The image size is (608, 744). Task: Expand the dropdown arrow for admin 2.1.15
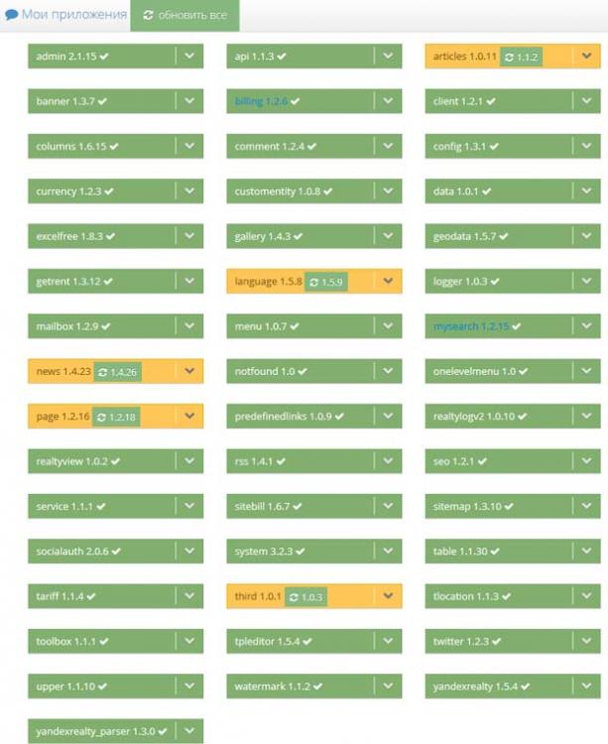click(189, 56)
